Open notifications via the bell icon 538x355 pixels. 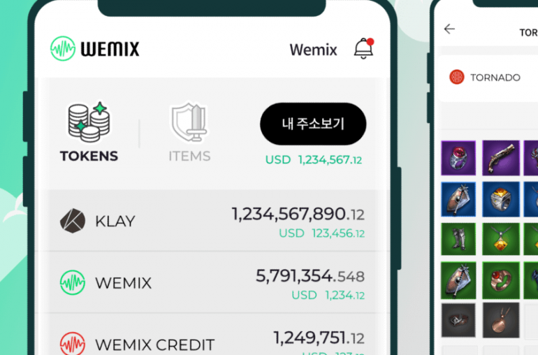click(x=364, y=48)
